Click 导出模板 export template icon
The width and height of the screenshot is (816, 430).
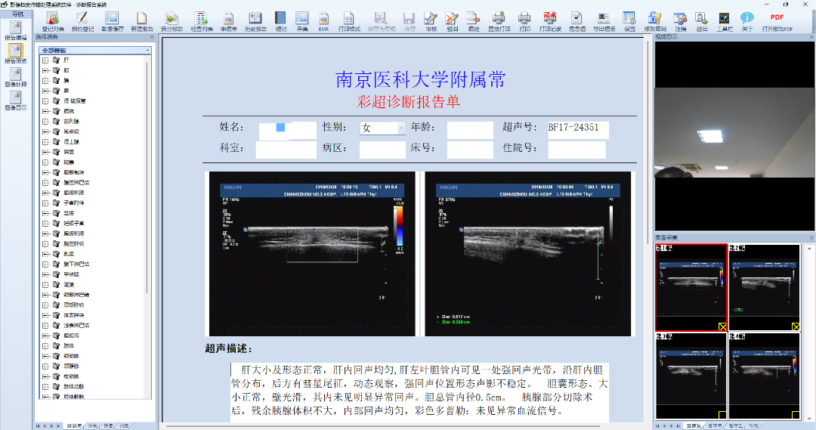(604, 22)
